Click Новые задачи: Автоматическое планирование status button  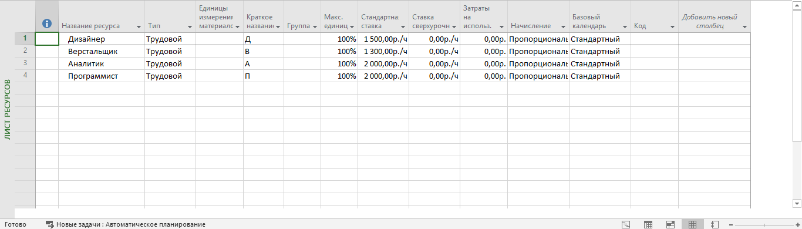pyautogui.click(x=126, y=224)
